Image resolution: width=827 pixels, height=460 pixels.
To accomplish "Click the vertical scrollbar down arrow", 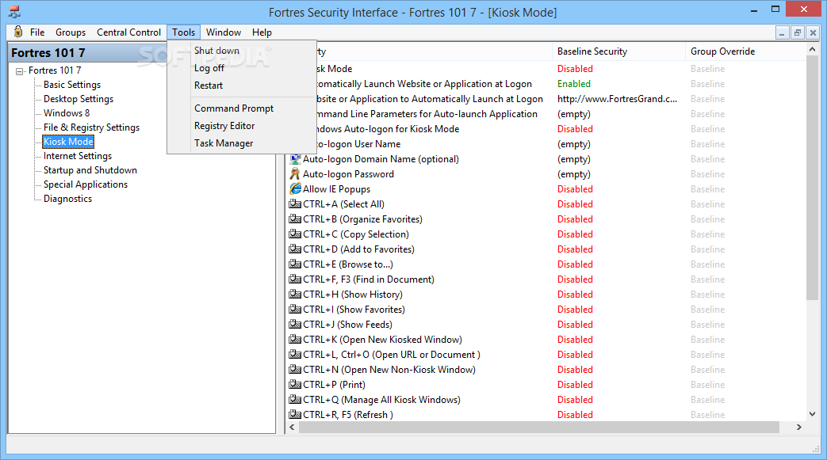I will (812, 414).
